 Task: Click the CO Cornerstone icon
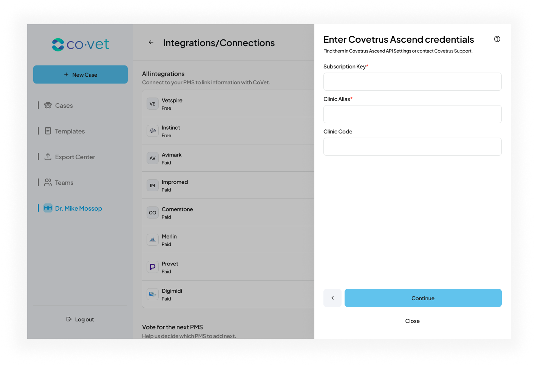(153, 212)
